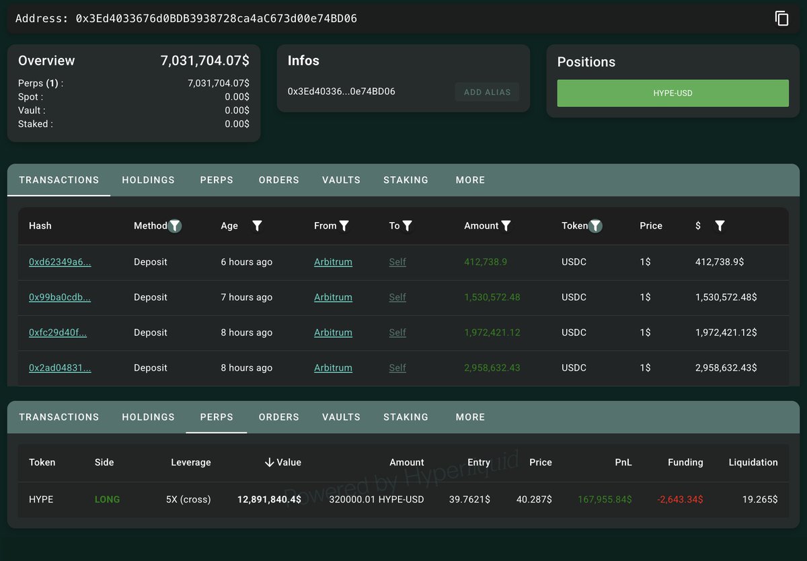The image size is (807, 561).
Task: Click the green amount 412,738.9
Action: [x=486, y=262]
